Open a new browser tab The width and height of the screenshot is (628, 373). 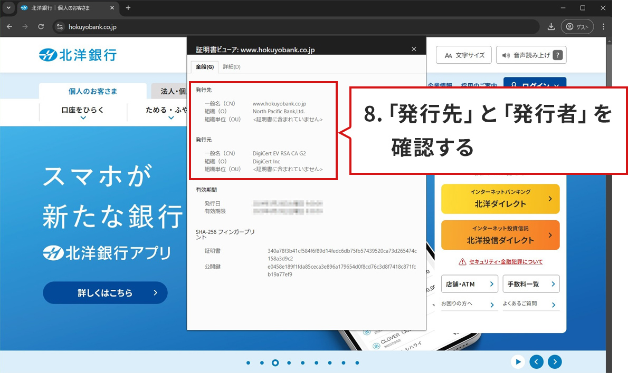[x=128, y=7]
